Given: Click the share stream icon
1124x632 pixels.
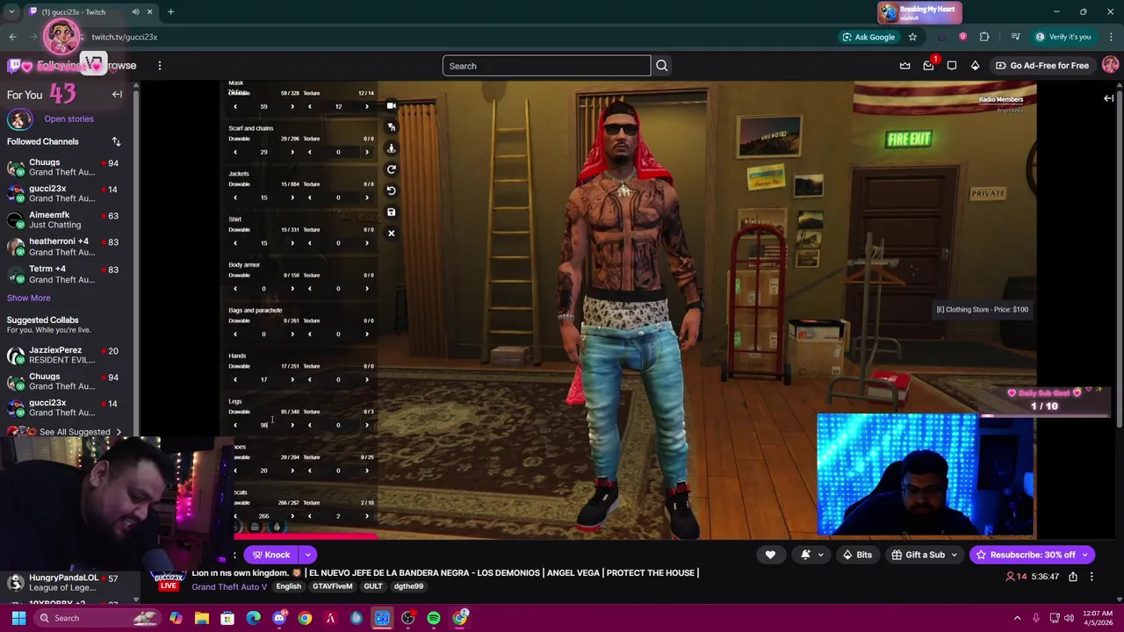Looking at the screenshot, I should [x=1073, y=577].
